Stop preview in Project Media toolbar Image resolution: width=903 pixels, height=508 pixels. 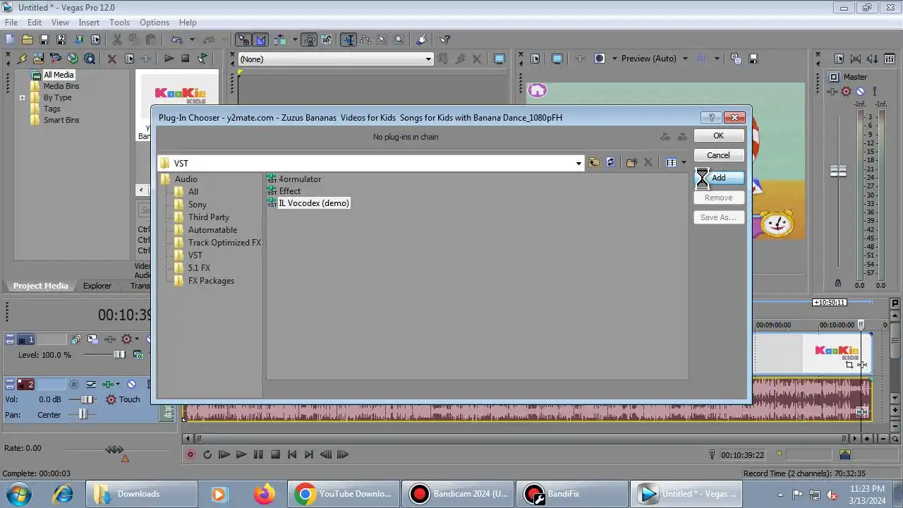[x=186, y=59]
